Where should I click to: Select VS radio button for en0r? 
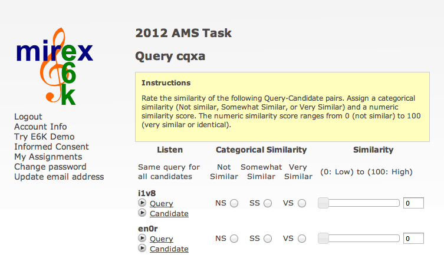tap(302, 239)
